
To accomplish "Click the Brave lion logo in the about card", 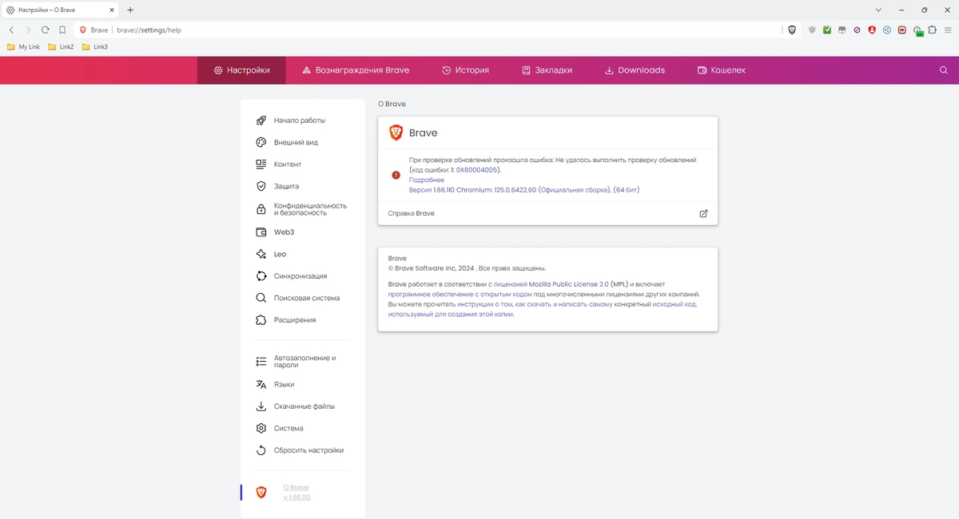I will tap(396, 133).
